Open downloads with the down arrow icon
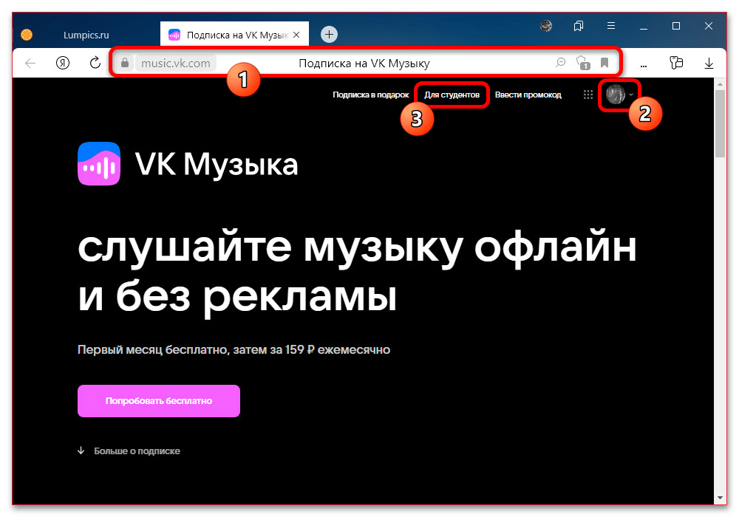The image size is (739, 517). [709, 63]
